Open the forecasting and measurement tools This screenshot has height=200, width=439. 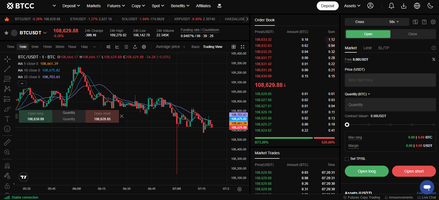[7, 99]
